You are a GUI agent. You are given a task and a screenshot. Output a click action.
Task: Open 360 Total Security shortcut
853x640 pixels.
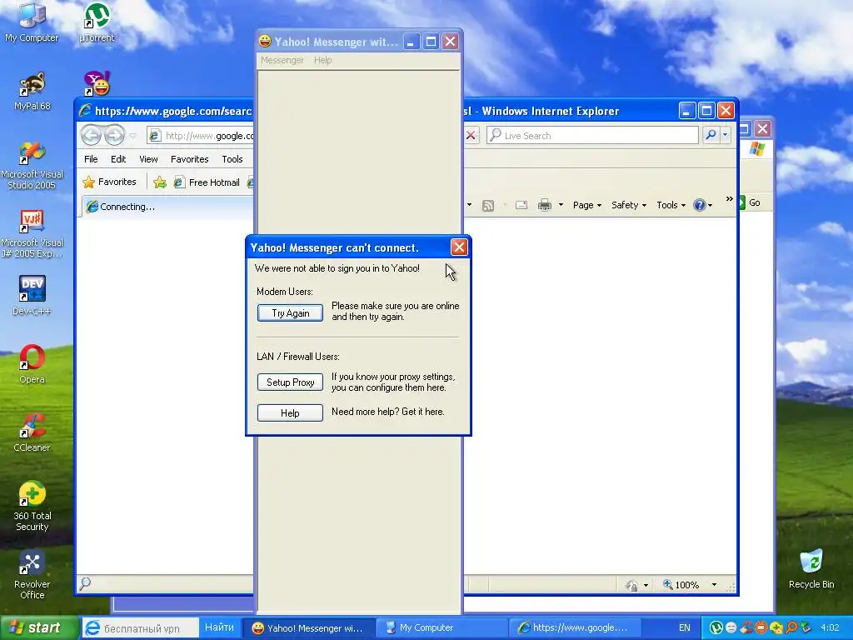pos(32,506)
